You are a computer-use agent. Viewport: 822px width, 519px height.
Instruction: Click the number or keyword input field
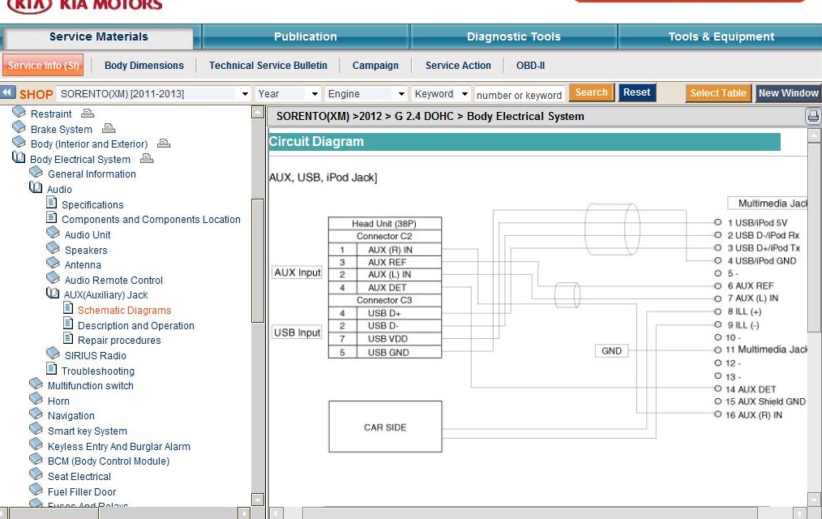click(519, 95)
